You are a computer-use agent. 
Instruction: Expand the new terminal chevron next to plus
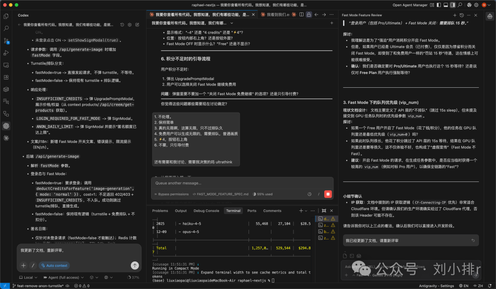pyautogui.click(x=306, y=210)
